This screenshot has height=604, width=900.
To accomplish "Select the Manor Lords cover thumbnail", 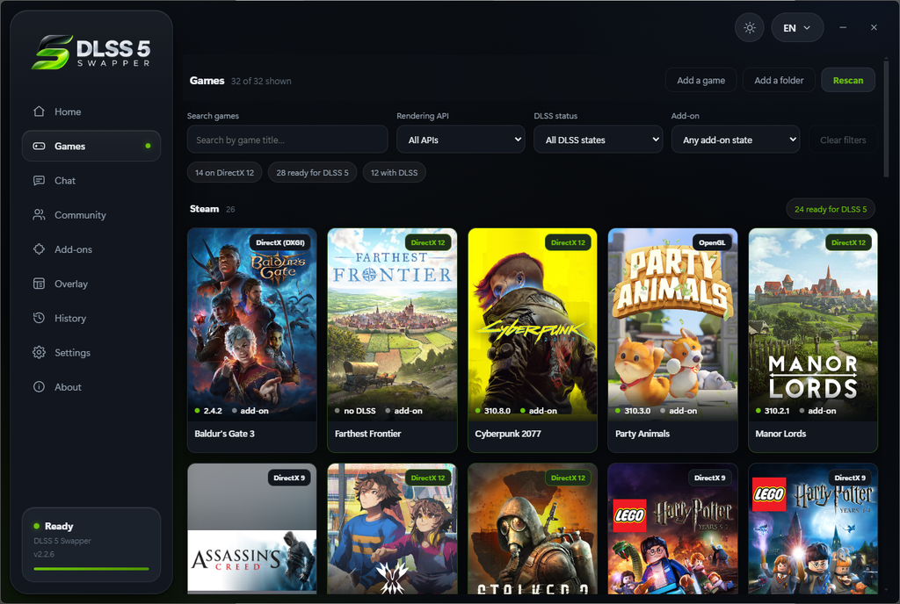I will [x=813, y=324].
